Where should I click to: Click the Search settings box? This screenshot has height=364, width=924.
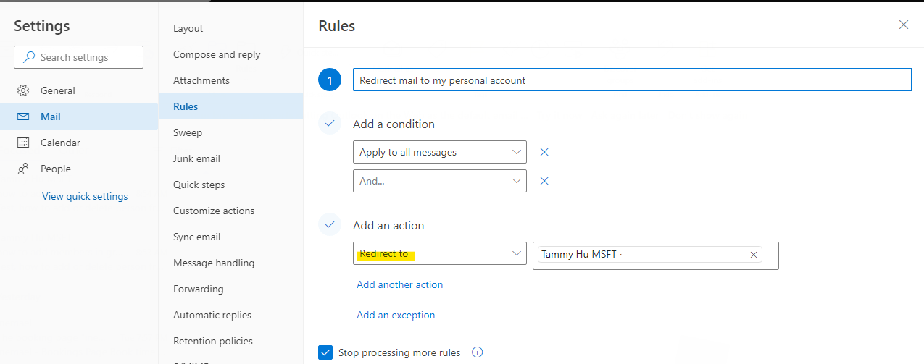78,57
